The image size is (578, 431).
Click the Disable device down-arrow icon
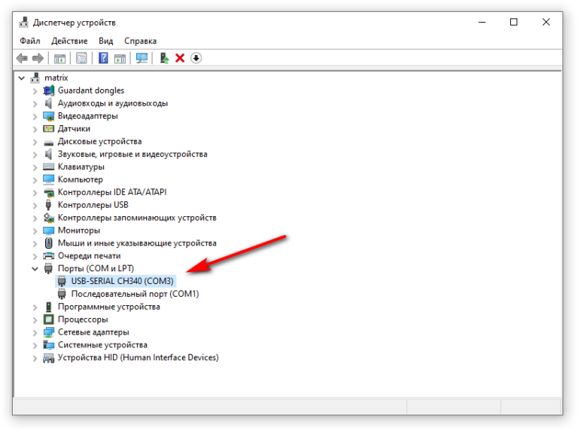(196, 58)
